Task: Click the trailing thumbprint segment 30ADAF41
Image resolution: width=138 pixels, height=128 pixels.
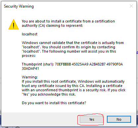Action: click(30, 68)
